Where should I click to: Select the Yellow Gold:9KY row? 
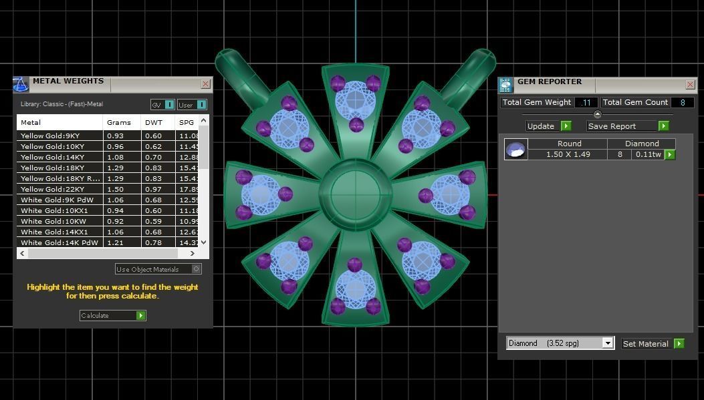point(108,136)
